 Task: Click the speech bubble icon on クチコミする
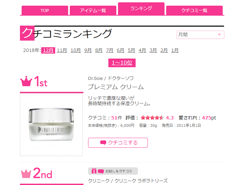pyautogui.click(x=103, y=142)
